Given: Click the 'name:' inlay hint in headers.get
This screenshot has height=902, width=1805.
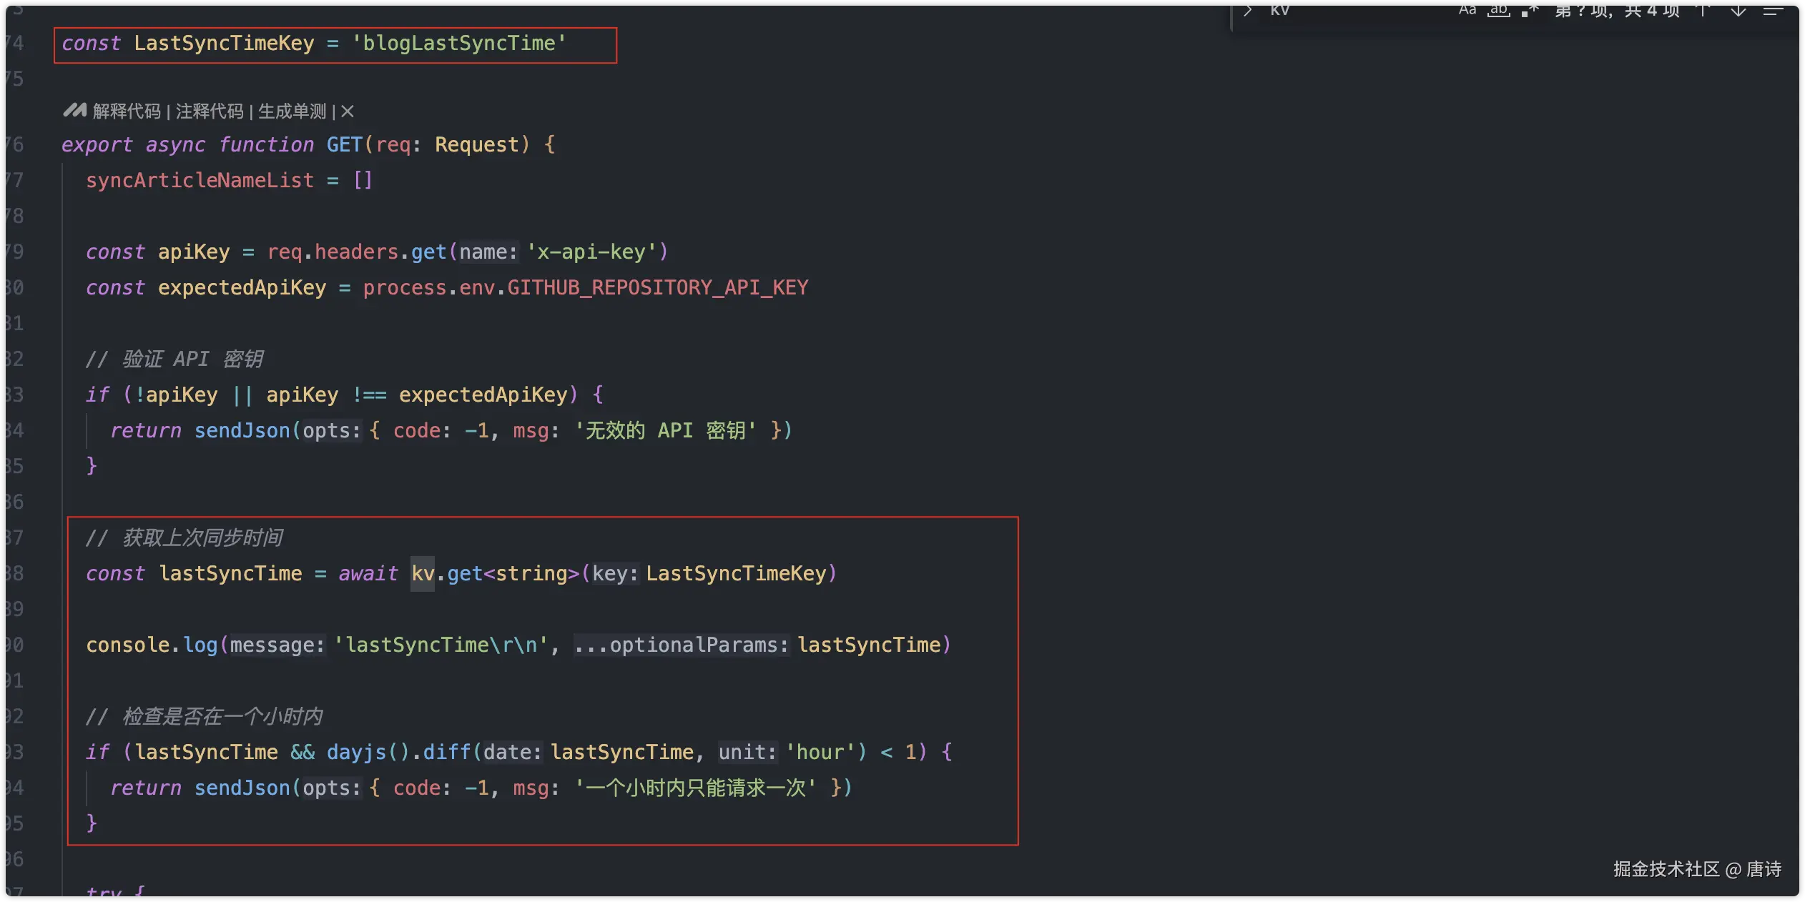Looking at the screenshot, I should click(x=488, y=252).
